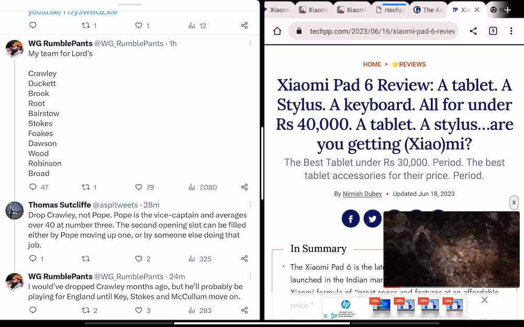Image resolution: width=524 pixels, height=327 pixels.
Task: Reply to Thomas Sutcliffe's tweet
Action: [x=32, y=258]
